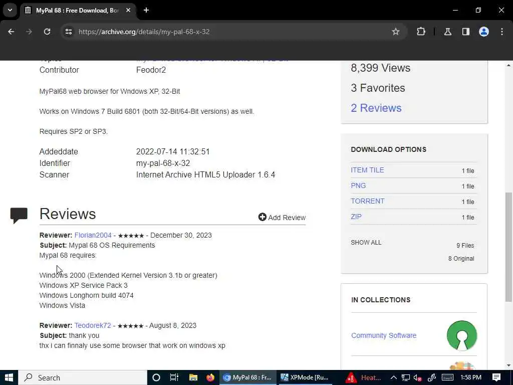Go back to the previous page

click(x=11, y=32)
